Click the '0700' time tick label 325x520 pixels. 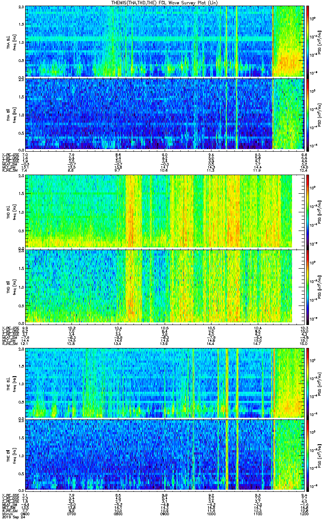[72, 513]
